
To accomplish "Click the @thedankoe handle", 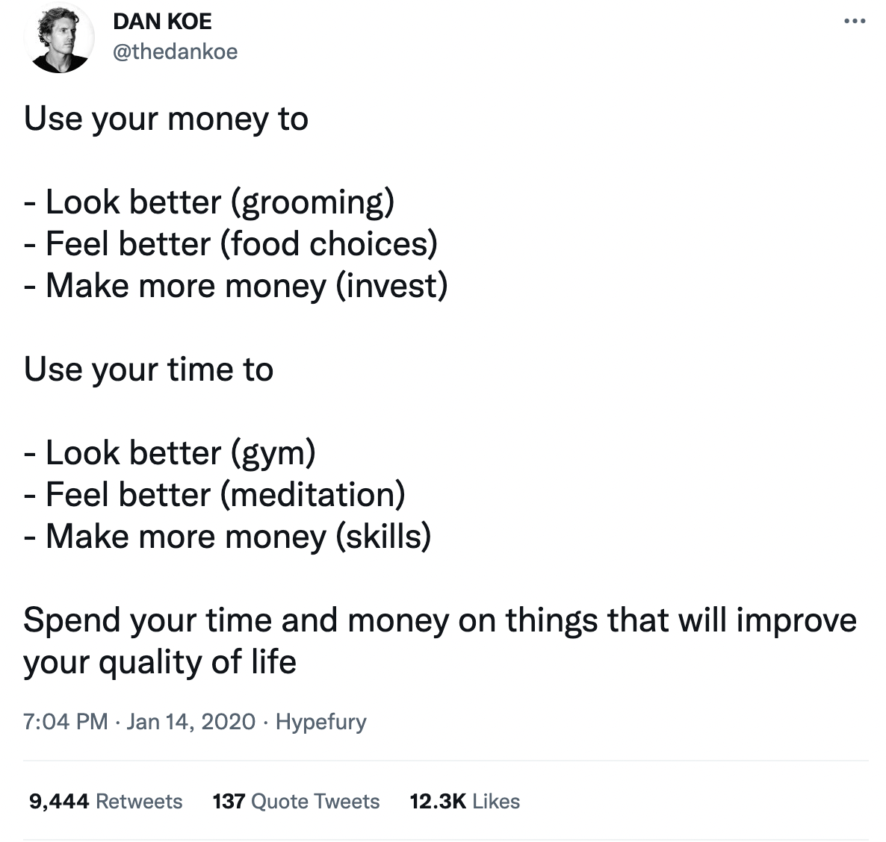I will (x=175, y=52).
